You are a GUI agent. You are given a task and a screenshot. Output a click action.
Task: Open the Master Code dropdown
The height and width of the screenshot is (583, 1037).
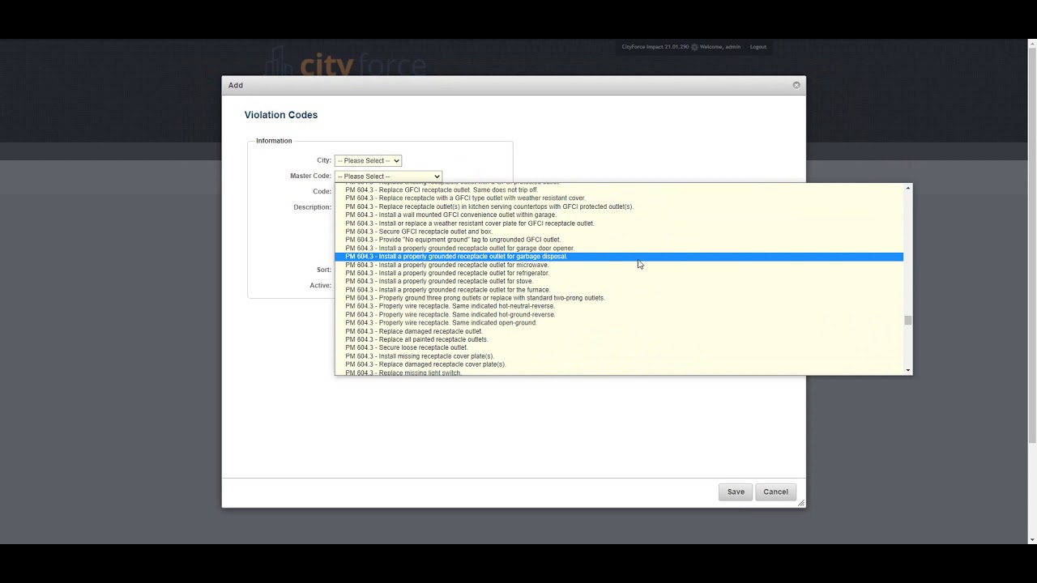388,176
